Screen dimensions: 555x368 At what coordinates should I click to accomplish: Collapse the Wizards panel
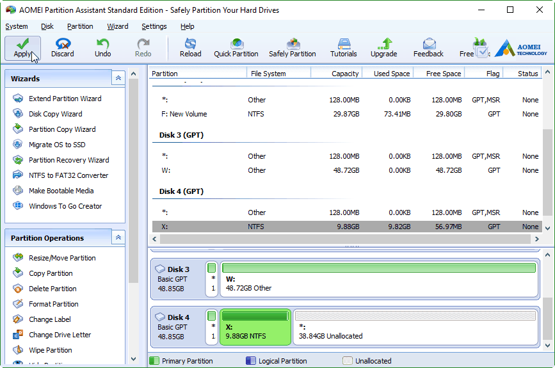click(x=118, y=78)
